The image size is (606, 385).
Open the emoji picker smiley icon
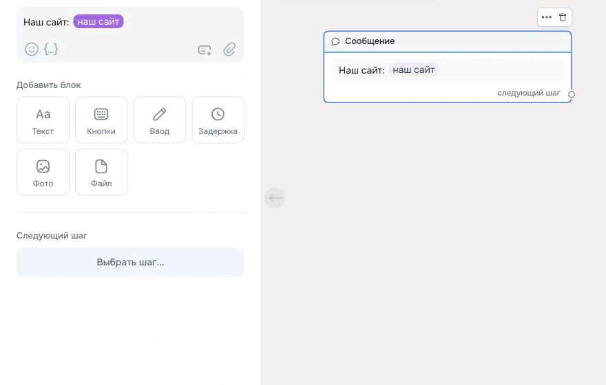tap(32, 49)
